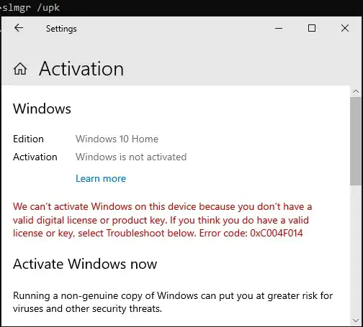Click the 'Edition' label

point(28,139)
